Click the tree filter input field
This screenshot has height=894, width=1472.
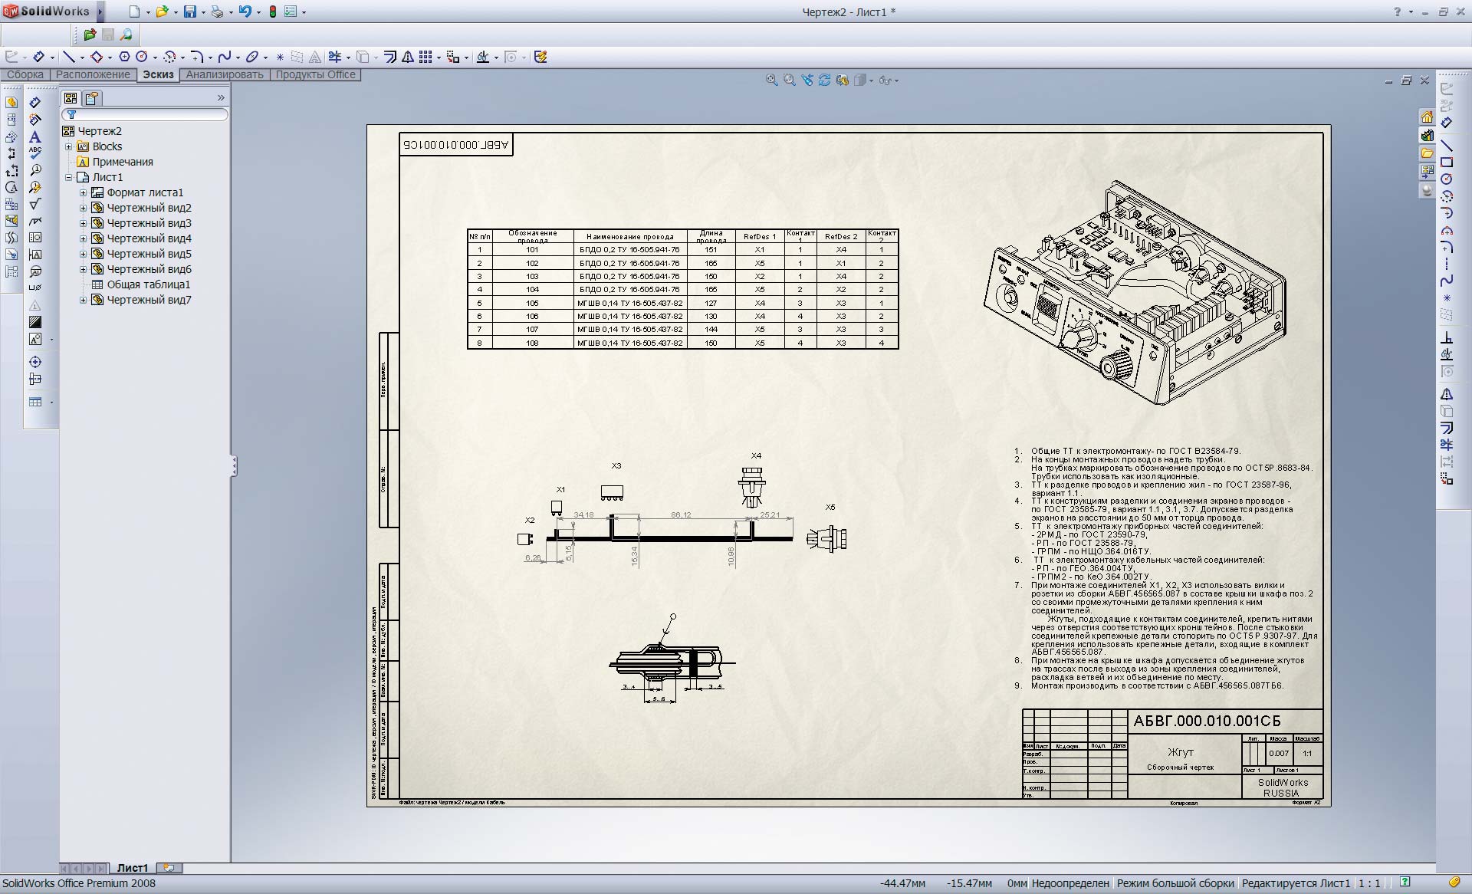pyautogui.click(x=145, y=114)
